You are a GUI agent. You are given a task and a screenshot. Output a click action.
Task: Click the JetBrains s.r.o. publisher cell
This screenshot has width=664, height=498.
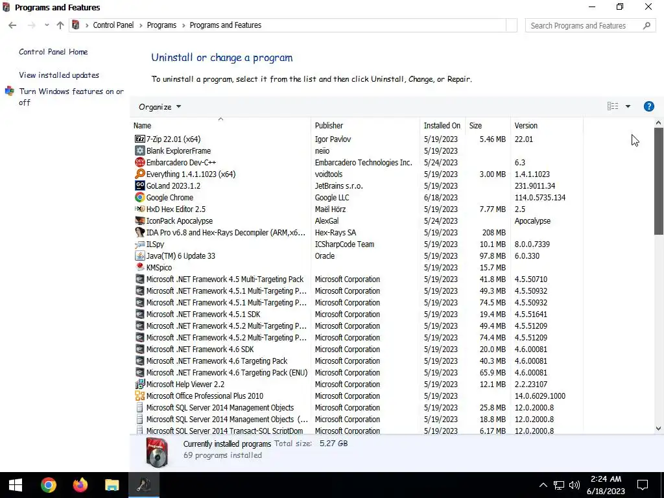(x=338, y=185)
